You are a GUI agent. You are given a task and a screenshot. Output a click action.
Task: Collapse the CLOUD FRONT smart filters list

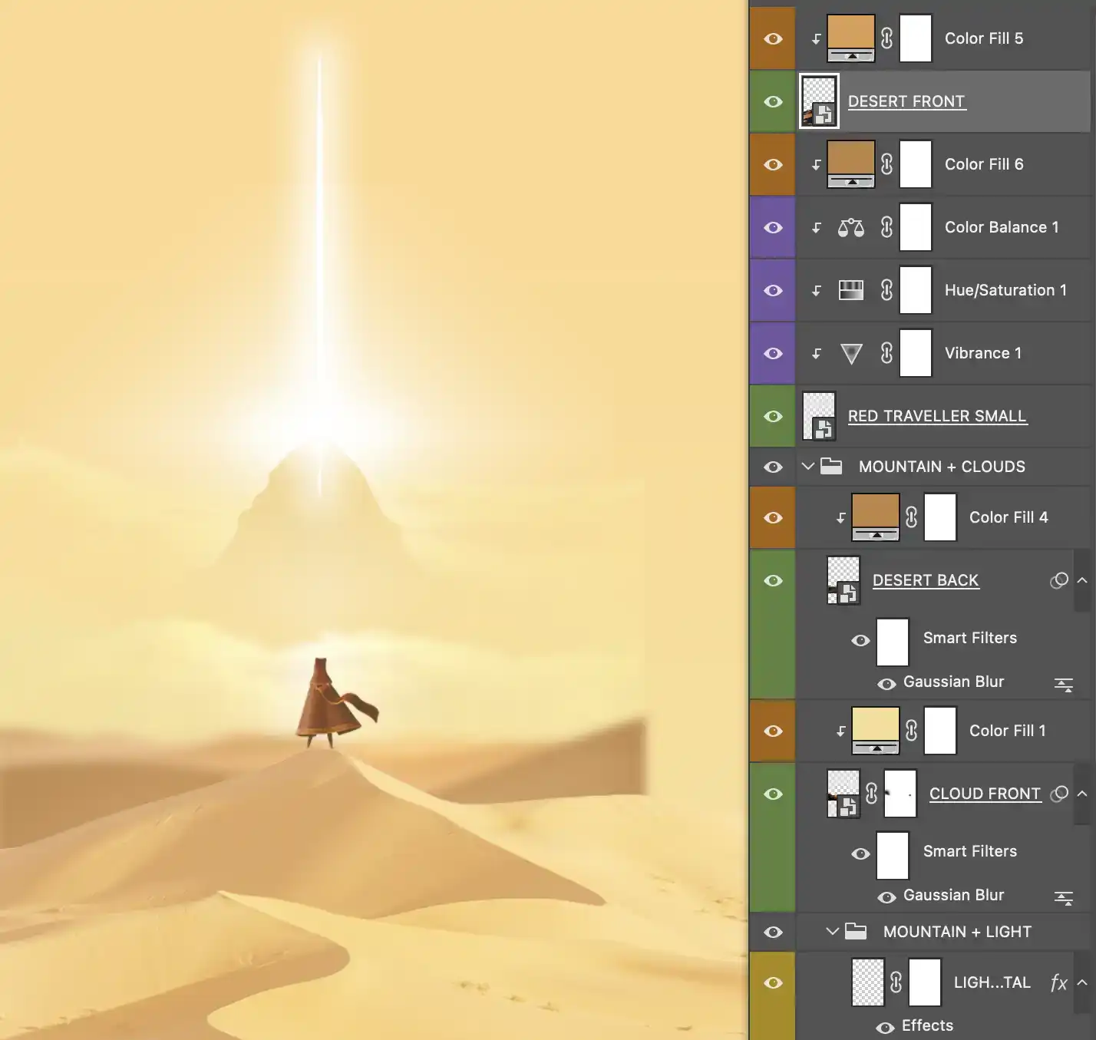pos(1081,794)
